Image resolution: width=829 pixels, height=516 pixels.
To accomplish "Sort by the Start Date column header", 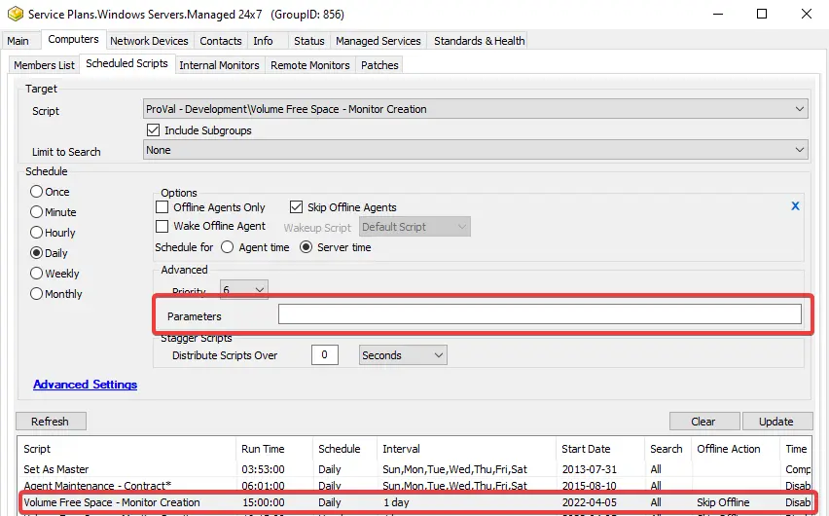I will pos(600,449).
